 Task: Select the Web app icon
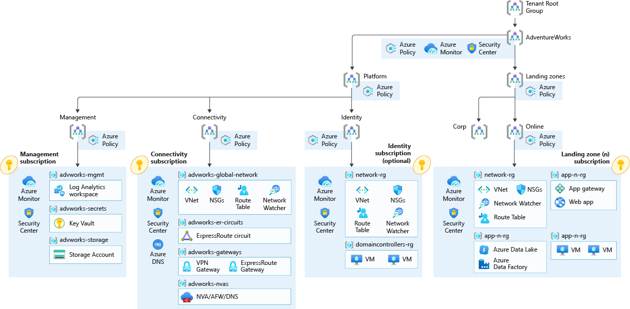(560, 202)
